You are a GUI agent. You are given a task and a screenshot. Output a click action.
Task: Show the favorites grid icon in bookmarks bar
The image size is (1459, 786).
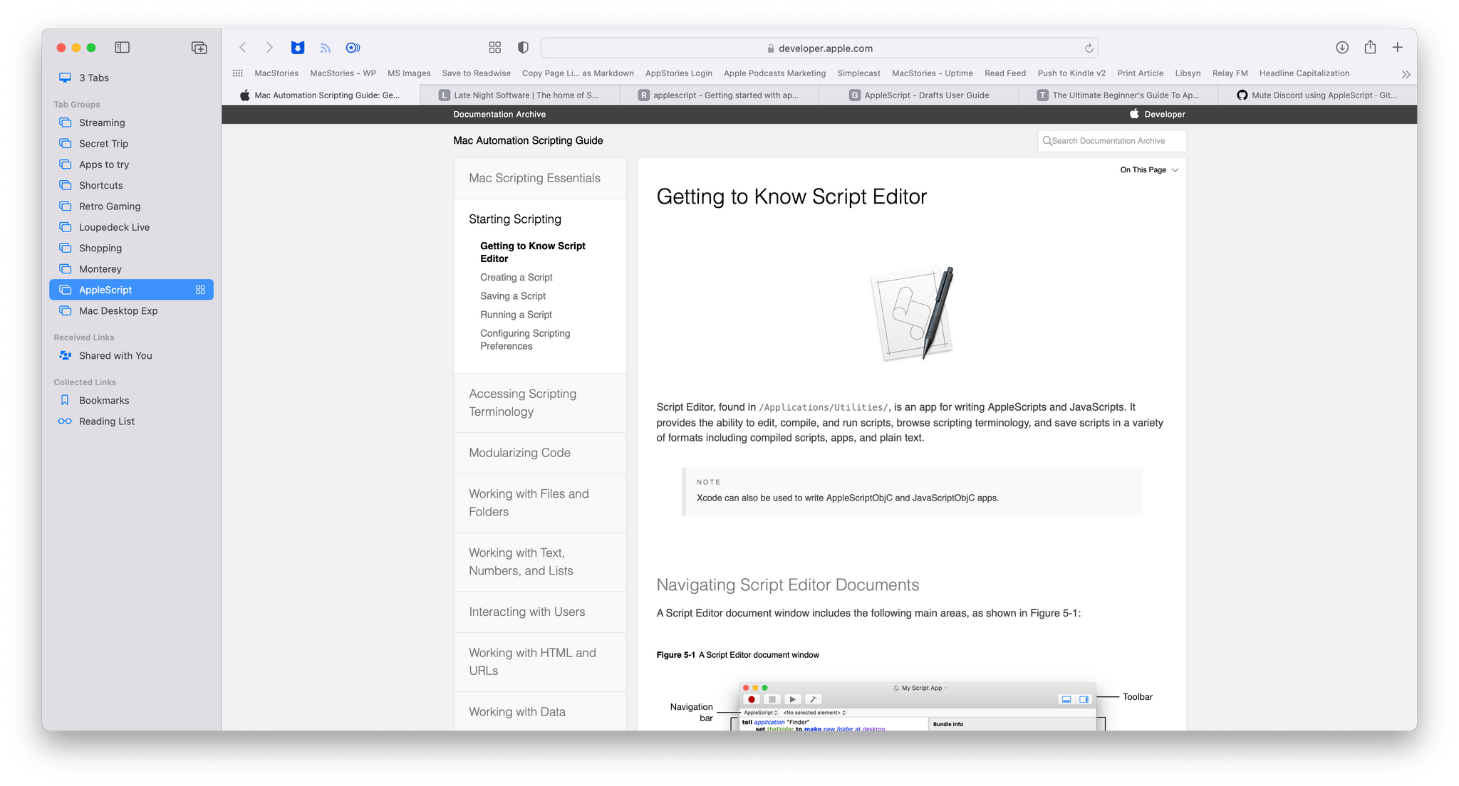(x=238, y=73)
